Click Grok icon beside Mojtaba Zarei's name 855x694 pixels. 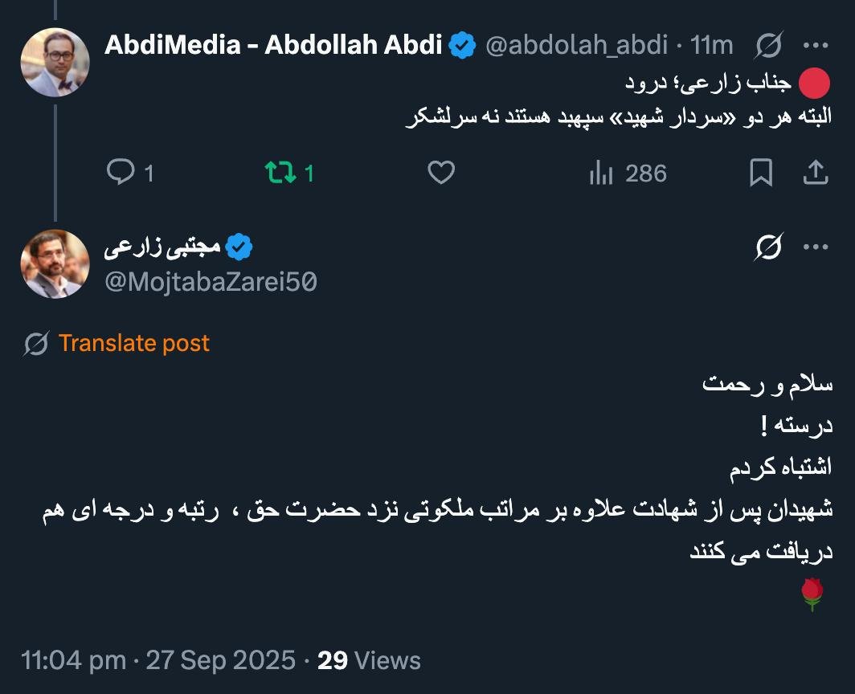tap(768, 249)
